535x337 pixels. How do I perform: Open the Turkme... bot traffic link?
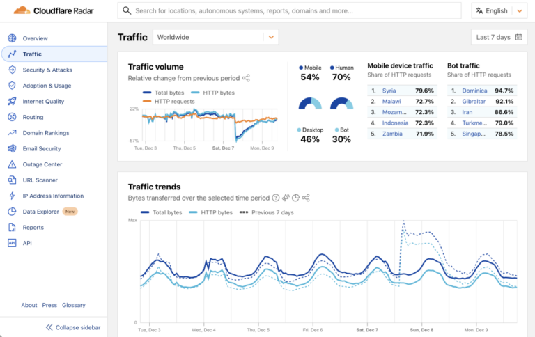point(474,123)
